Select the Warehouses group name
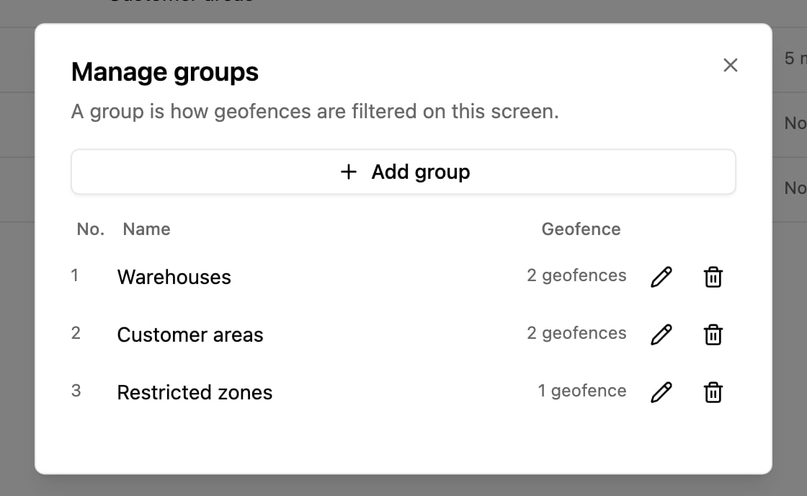Image resolution: width=807 pixels, height=496 pixels. (174, 277)
